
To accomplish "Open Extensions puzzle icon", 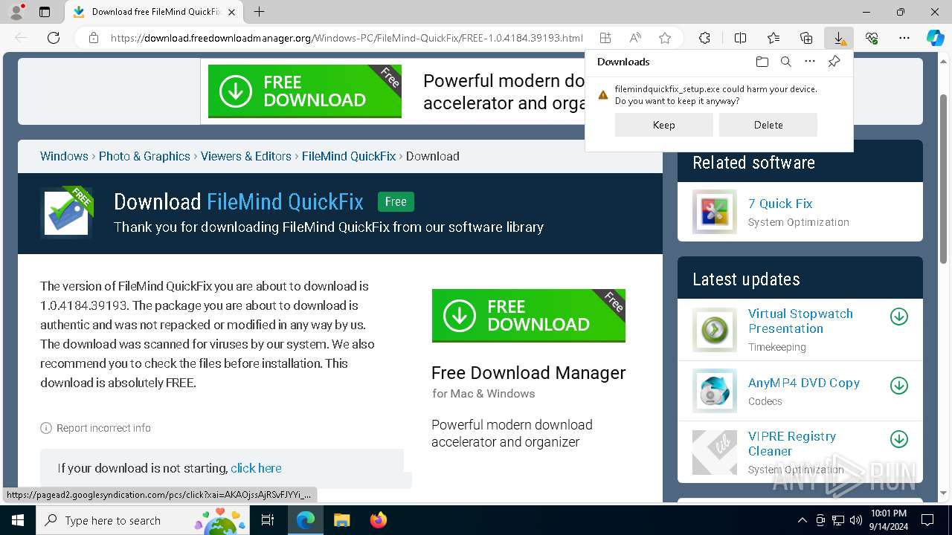I will point(704,38).
